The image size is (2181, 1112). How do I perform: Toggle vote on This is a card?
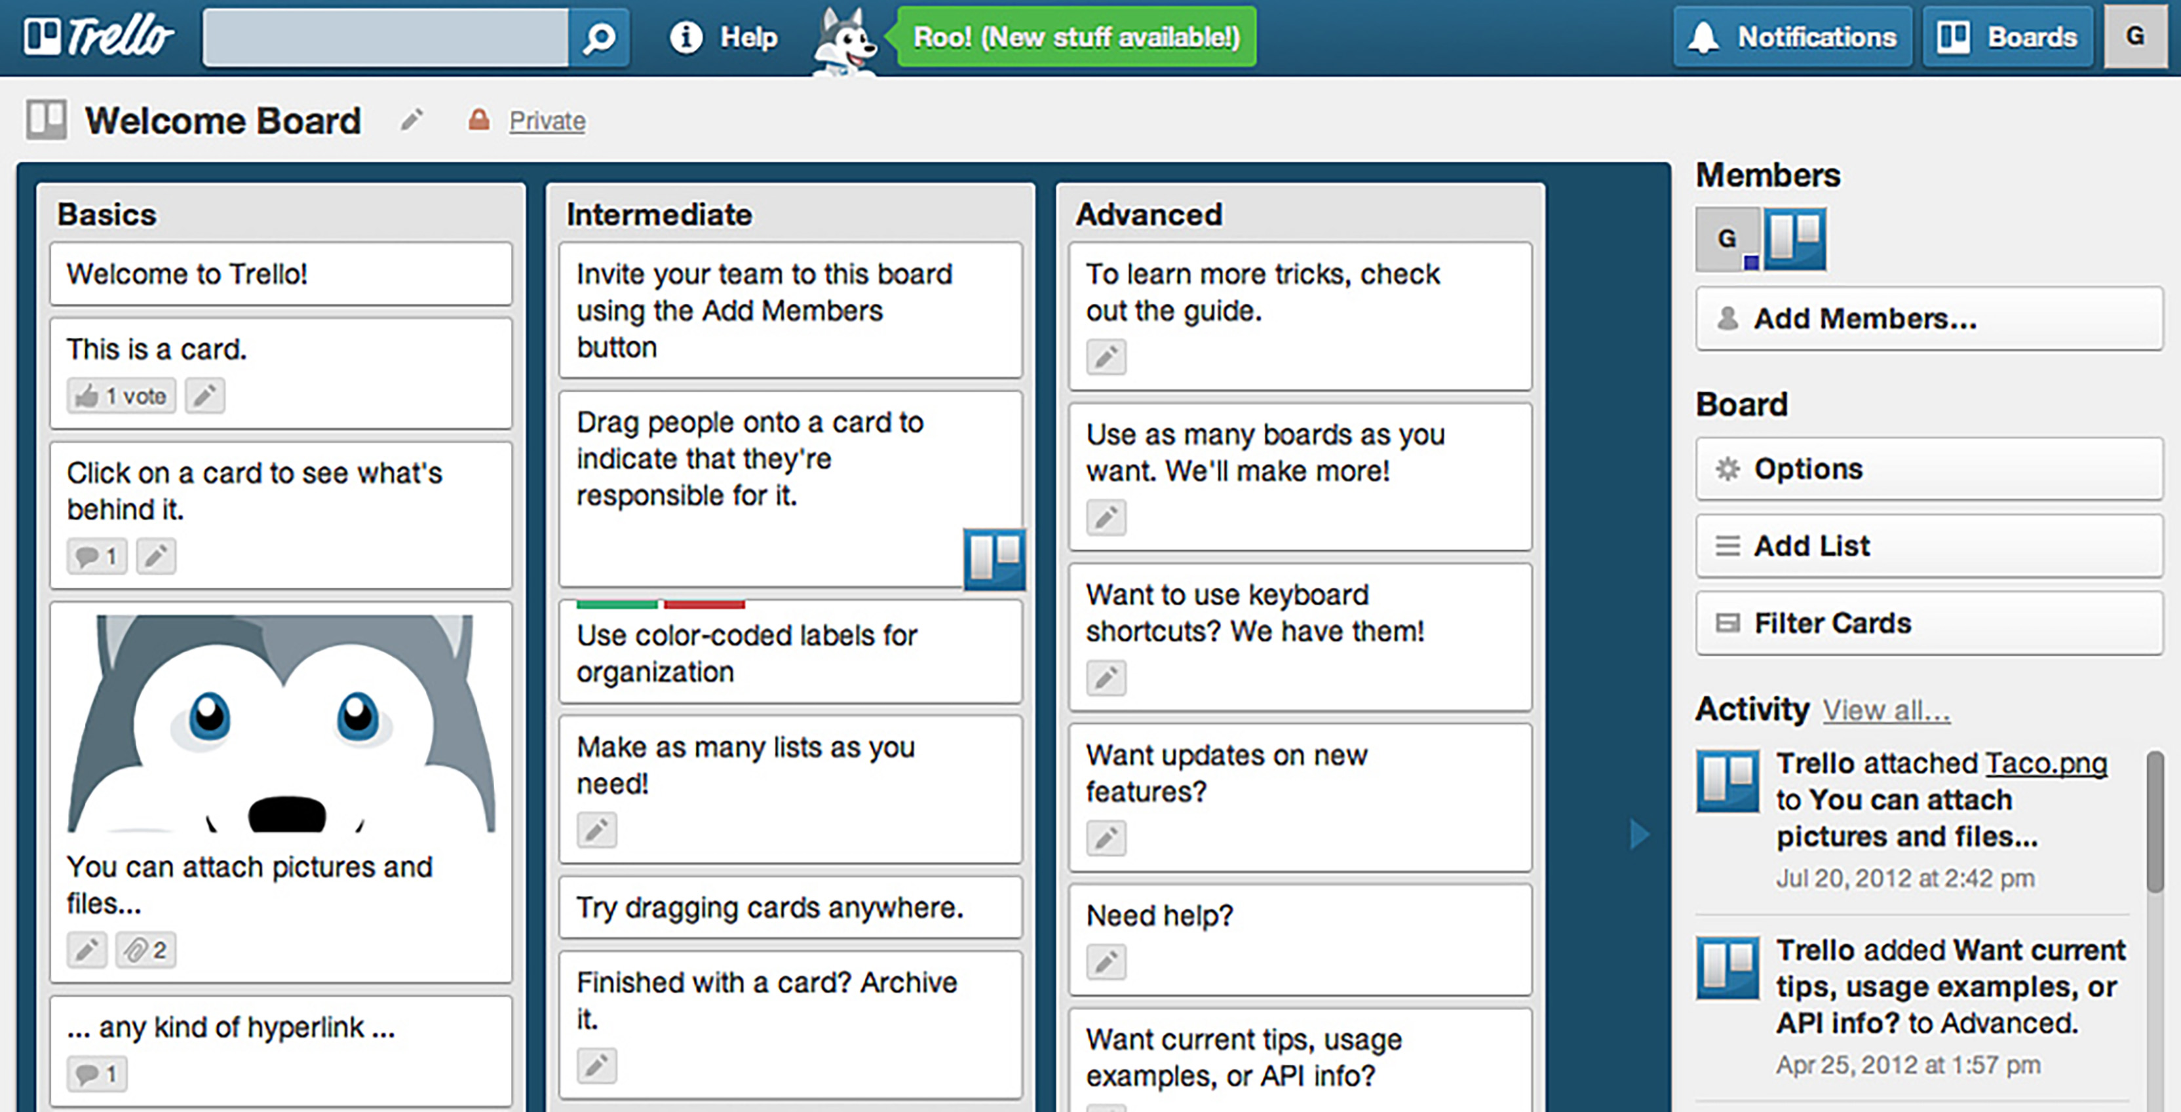(x=120, y=395)
